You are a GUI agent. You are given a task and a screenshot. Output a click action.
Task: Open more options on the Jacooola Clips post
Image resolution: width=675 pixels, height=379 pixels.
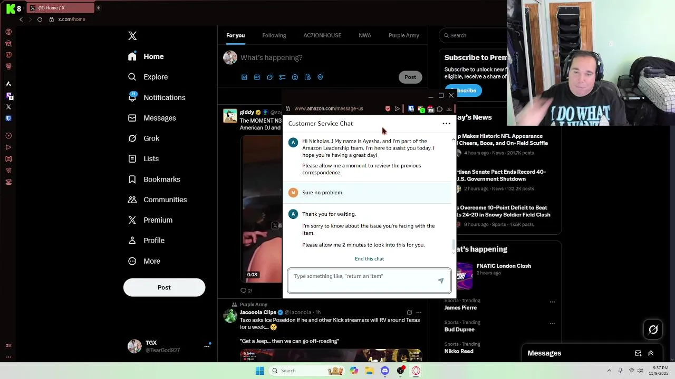pyautogui.click(x=419, y=313)
